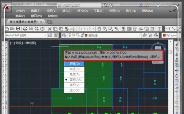Click the Help question mark icon

point(159,29)
